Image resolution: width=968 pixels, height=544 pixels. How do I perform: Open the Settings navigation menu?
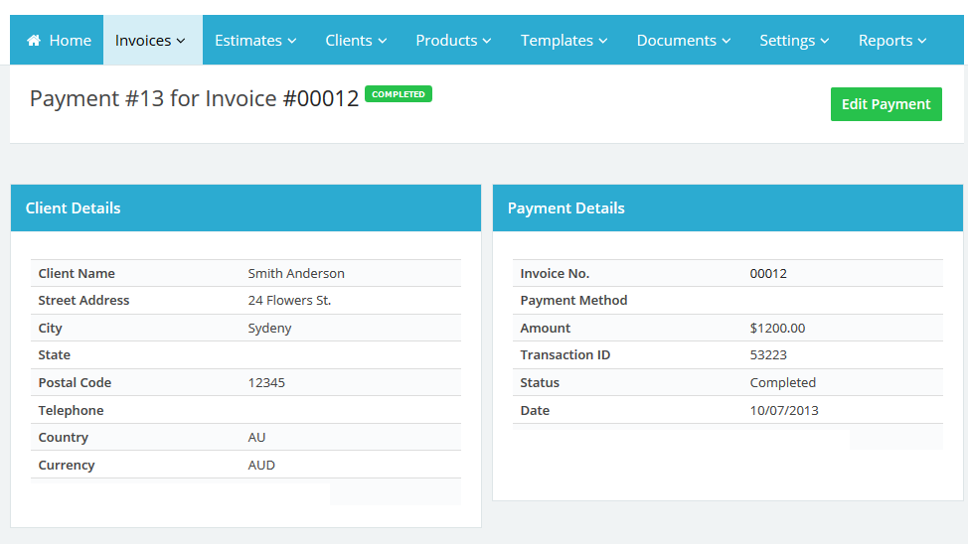click(x=794, y=41)
